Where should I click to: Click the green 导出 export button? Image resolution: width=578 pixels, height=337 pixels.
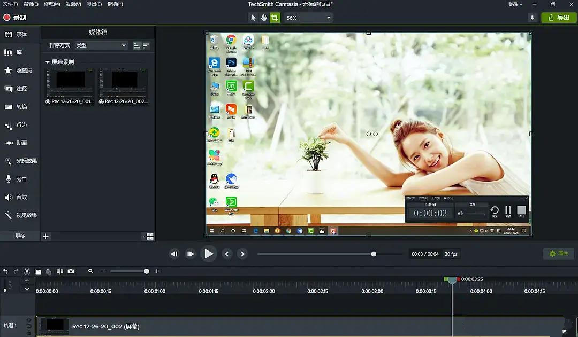tap(558, 18)
